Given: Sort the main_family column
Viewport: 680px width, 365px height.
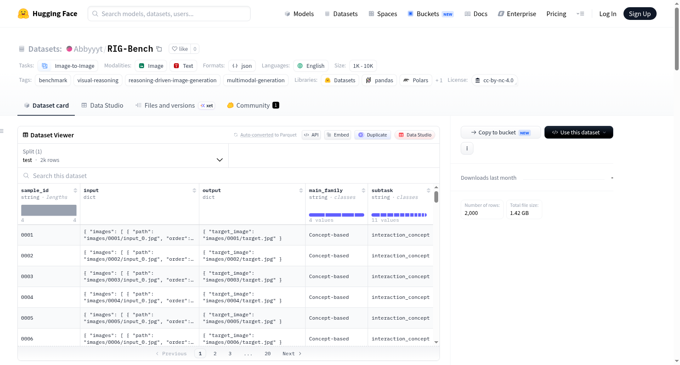Looking at the screenshot, I should click(363, 190).
